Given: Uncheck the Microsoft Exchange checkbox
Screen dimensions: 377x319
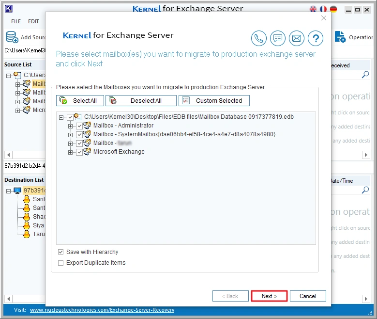Looking at the screenshot, I should point(79,152).
